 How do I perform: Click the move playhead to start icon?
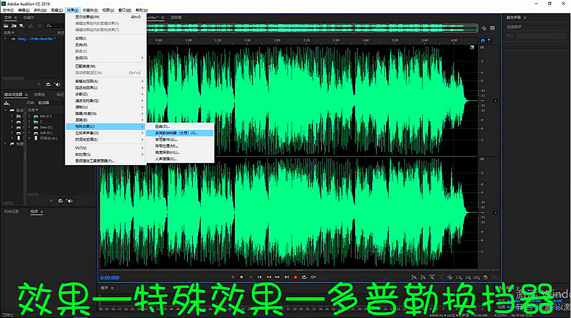260,277
